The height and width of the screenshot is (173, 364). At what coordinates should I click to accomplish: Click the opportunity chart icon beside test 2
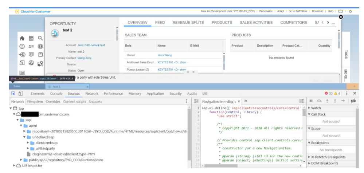coord(55,34)
